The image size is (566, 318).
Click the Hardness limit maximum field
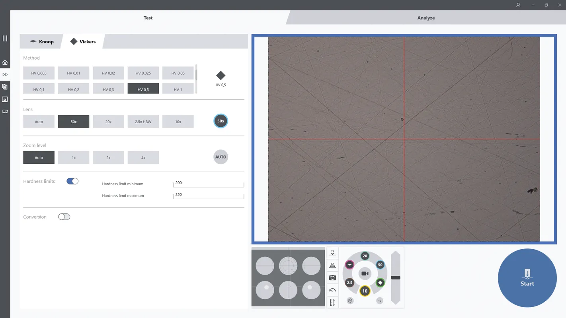[208, 195]
